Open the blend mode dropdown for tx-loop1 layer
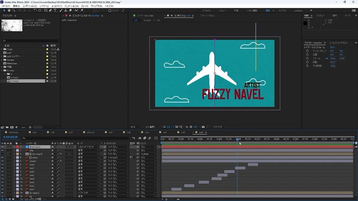 pos(88,193)
